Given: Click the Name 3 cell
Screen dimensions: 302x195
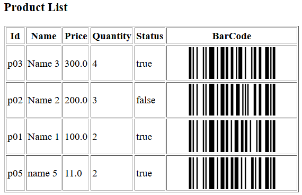Looking at the screenshot, I should click(43, 63).
